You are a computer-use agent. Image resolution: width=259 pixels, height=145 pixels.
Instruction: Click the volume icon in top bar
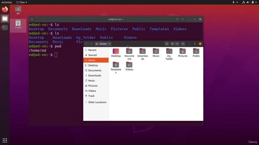click(248, 2)
